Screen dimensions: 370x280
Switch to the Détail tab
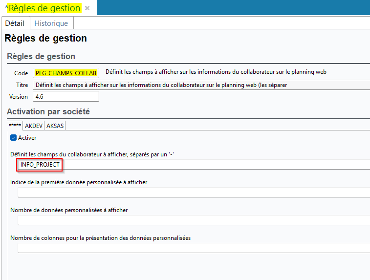tap(15, 23)
